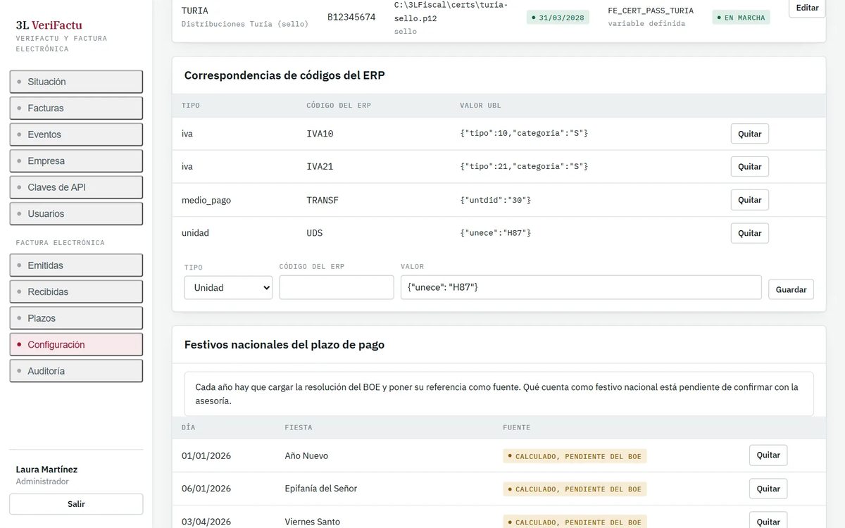Click Quitar on the UDS row
This screenshot has width=845, height=528.
point(749,233)
